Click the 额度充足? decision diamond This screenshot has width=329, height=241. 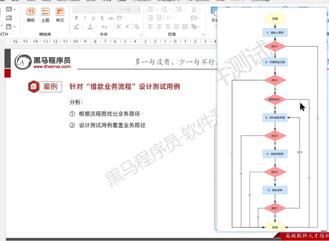coord(275,99)
